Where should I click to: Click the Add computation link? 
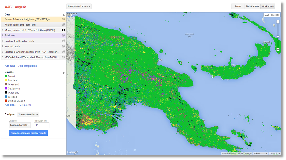click(x=28, y=66)
